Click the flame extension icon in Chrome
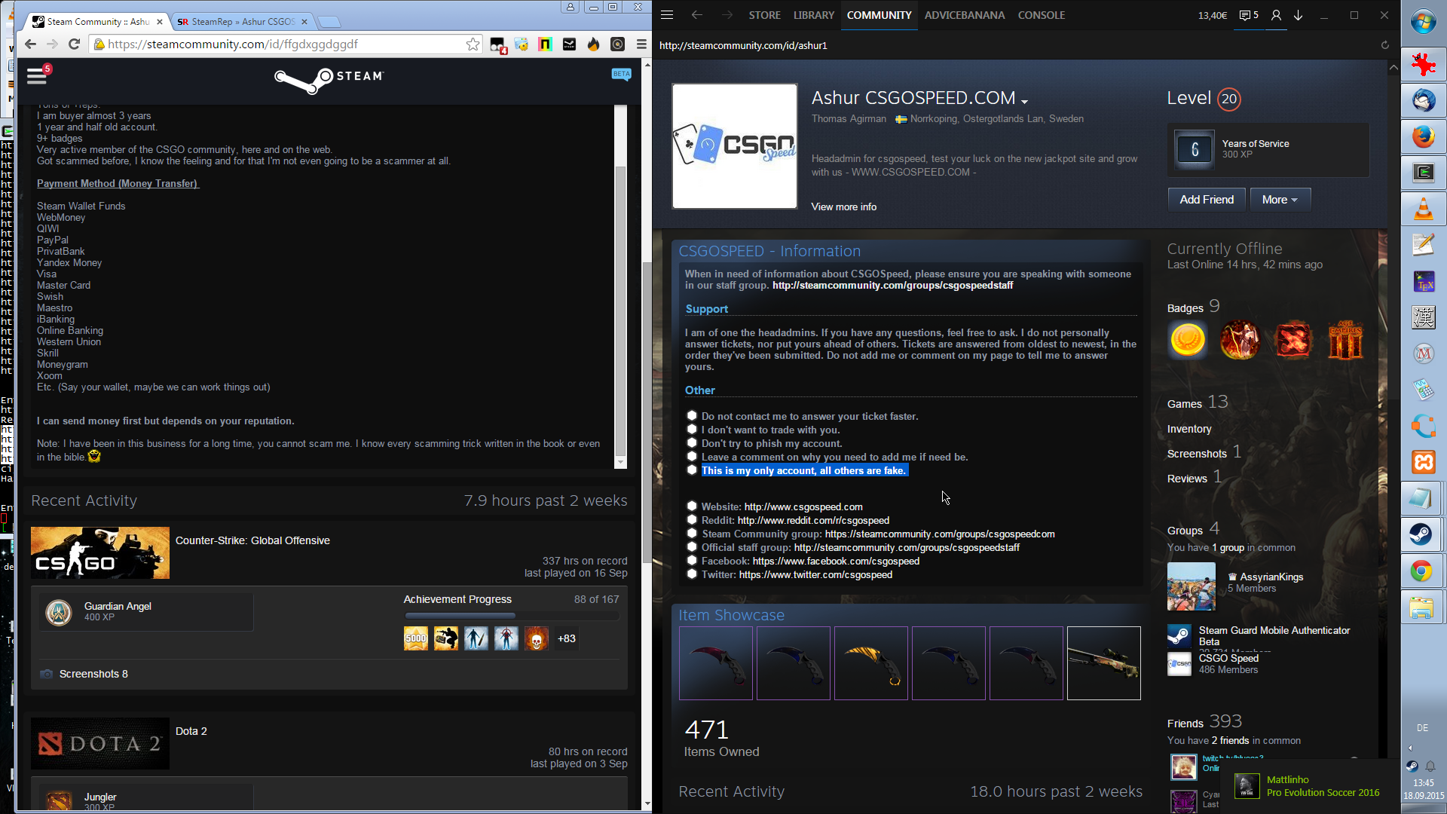This screenshot has width=1447, height=814. tap(594, 44)
